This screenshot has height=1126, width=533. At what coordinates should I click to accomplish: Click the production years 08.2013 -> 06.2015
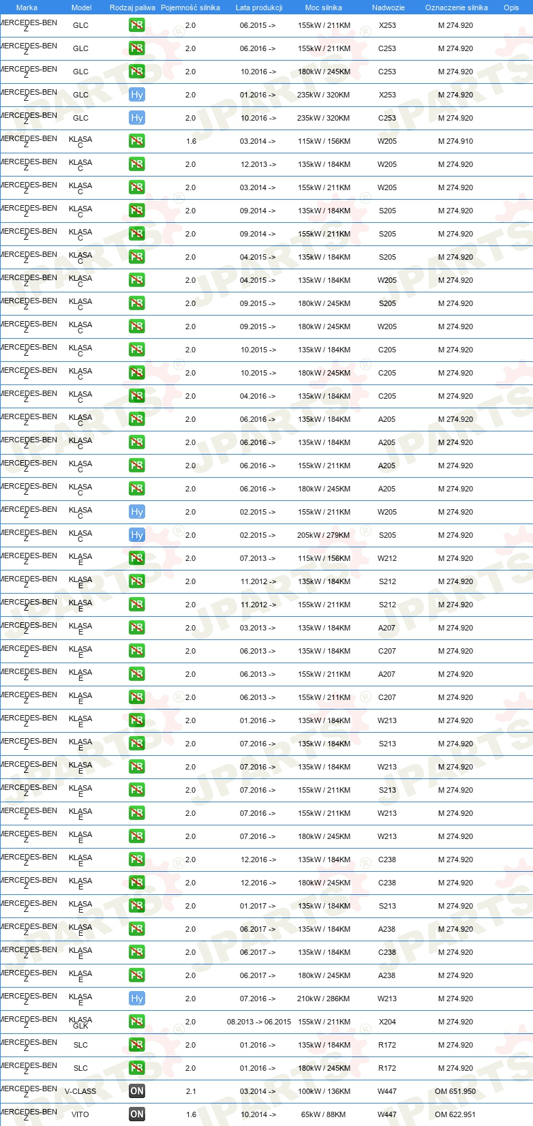pos(259,1022)
